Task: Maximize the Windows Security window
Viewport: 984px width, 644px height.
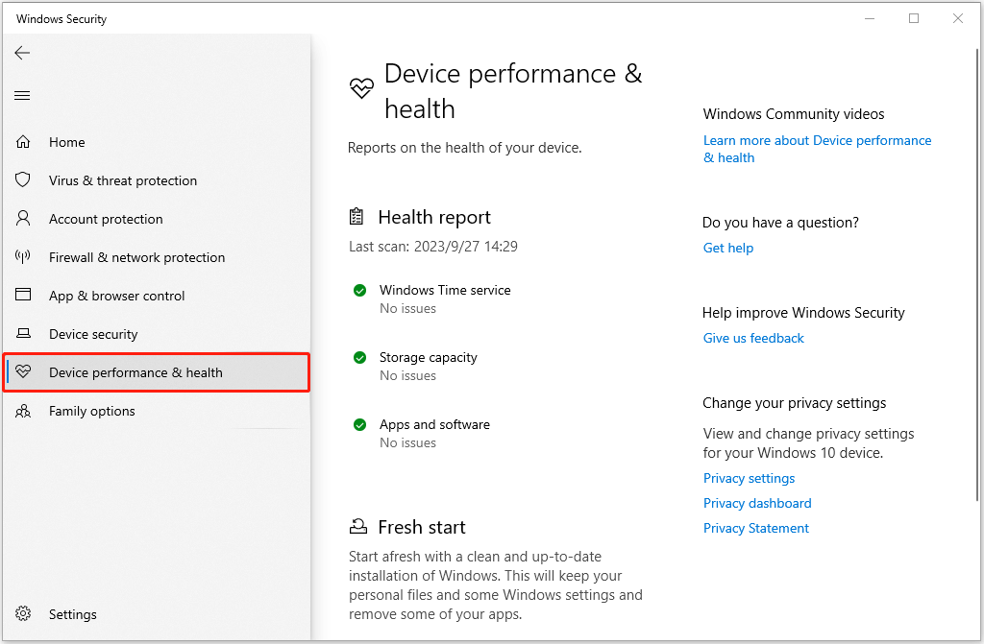Action: click(x=914, y=18)
